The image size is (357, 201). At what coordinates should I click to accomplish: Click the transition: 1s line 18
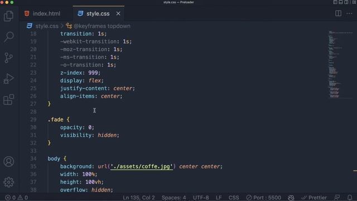(x=83, y=33)
